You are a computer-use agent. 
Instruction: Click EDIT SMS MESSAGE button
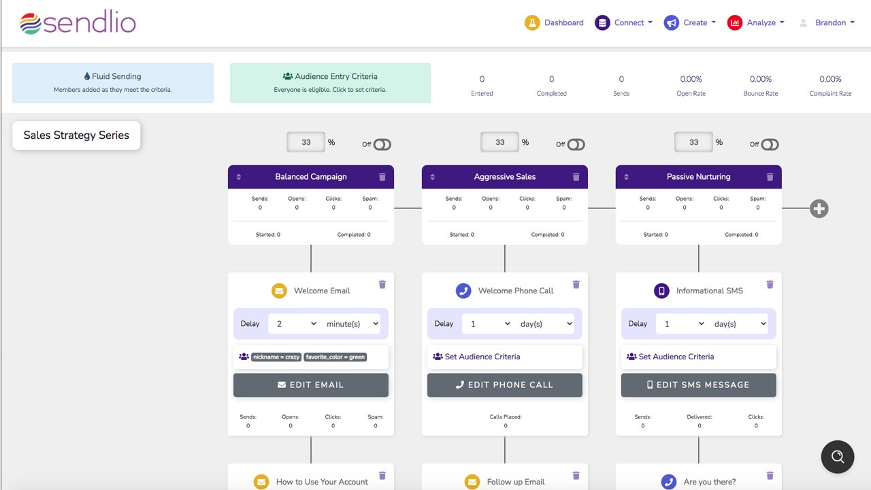[x=699, y=385]
